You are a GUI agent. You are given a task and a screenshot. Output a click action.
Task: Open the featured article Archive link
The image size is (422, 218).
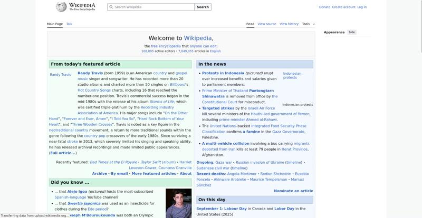100,174
